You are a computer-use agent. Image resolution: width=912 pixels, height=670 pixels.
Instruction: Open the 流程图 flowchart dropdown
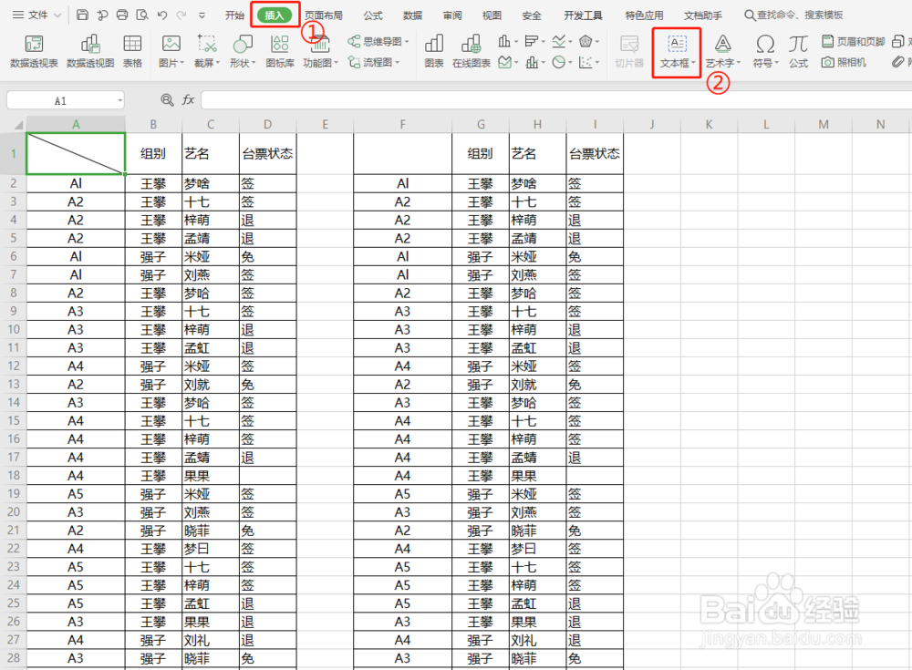pyautogui.click(x=374, y=62)
